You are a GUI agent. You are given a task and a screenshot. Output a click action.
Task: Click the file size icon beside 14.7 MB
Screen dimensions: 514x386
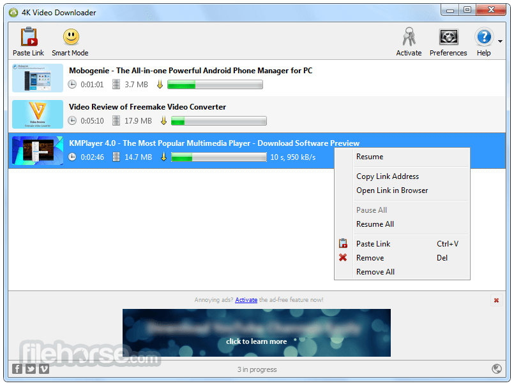click(x=116, y=157)
